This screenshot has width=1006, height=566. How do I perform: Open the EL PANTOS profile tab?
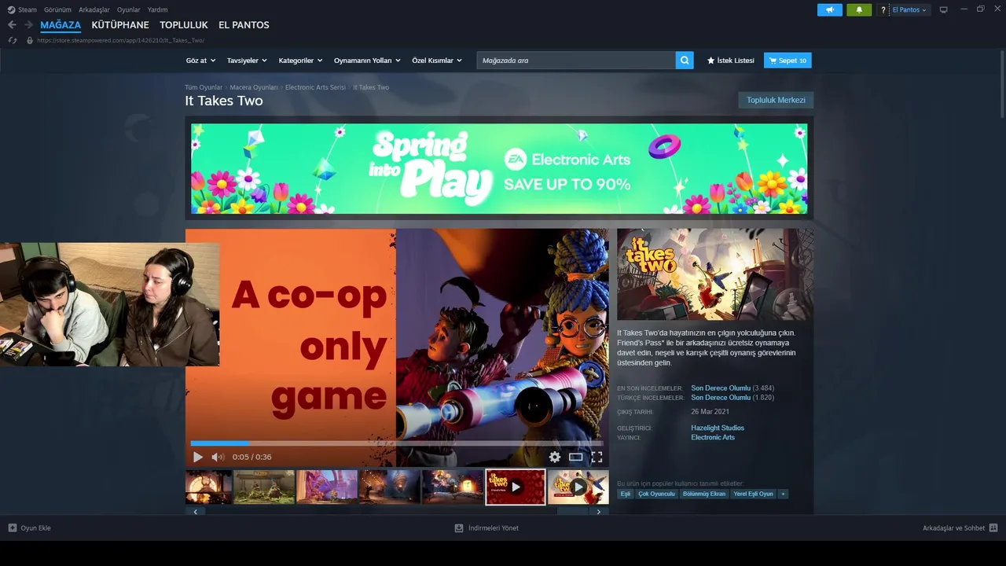tap(244, 25)
